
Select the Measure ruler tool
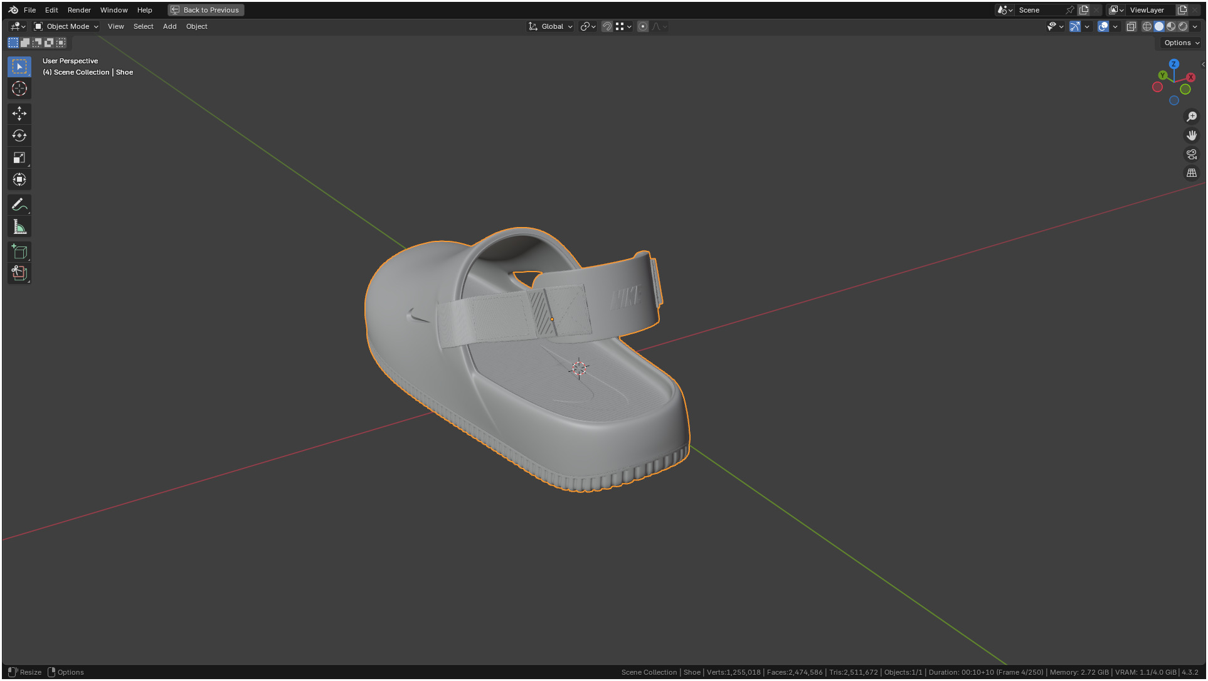pos(19,227)
